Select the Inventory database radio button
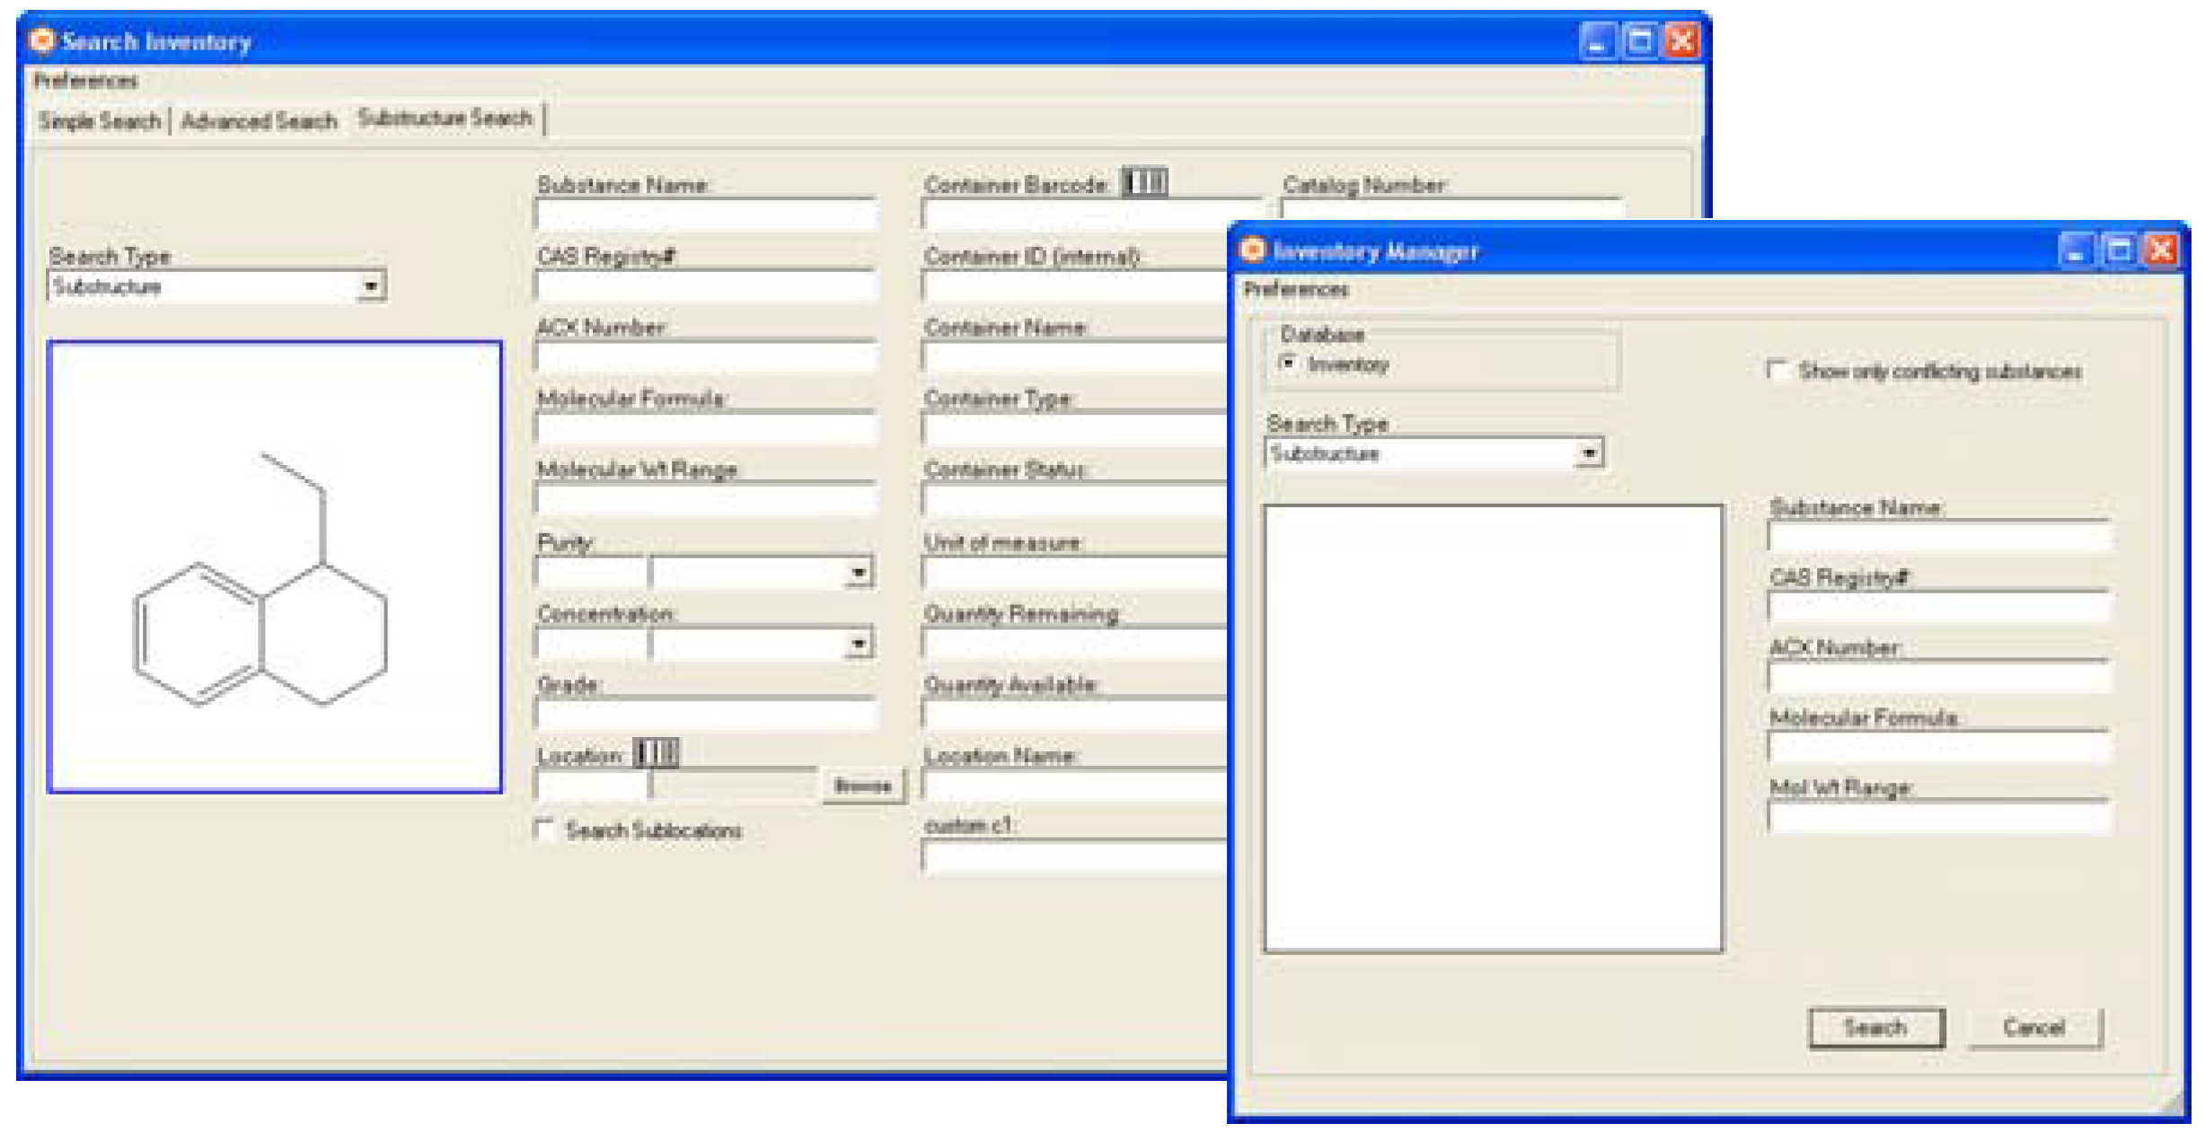Image resolution: width=2205 pixels, height=1141 pixels. pyautogui.click(x=1288, y=364)
